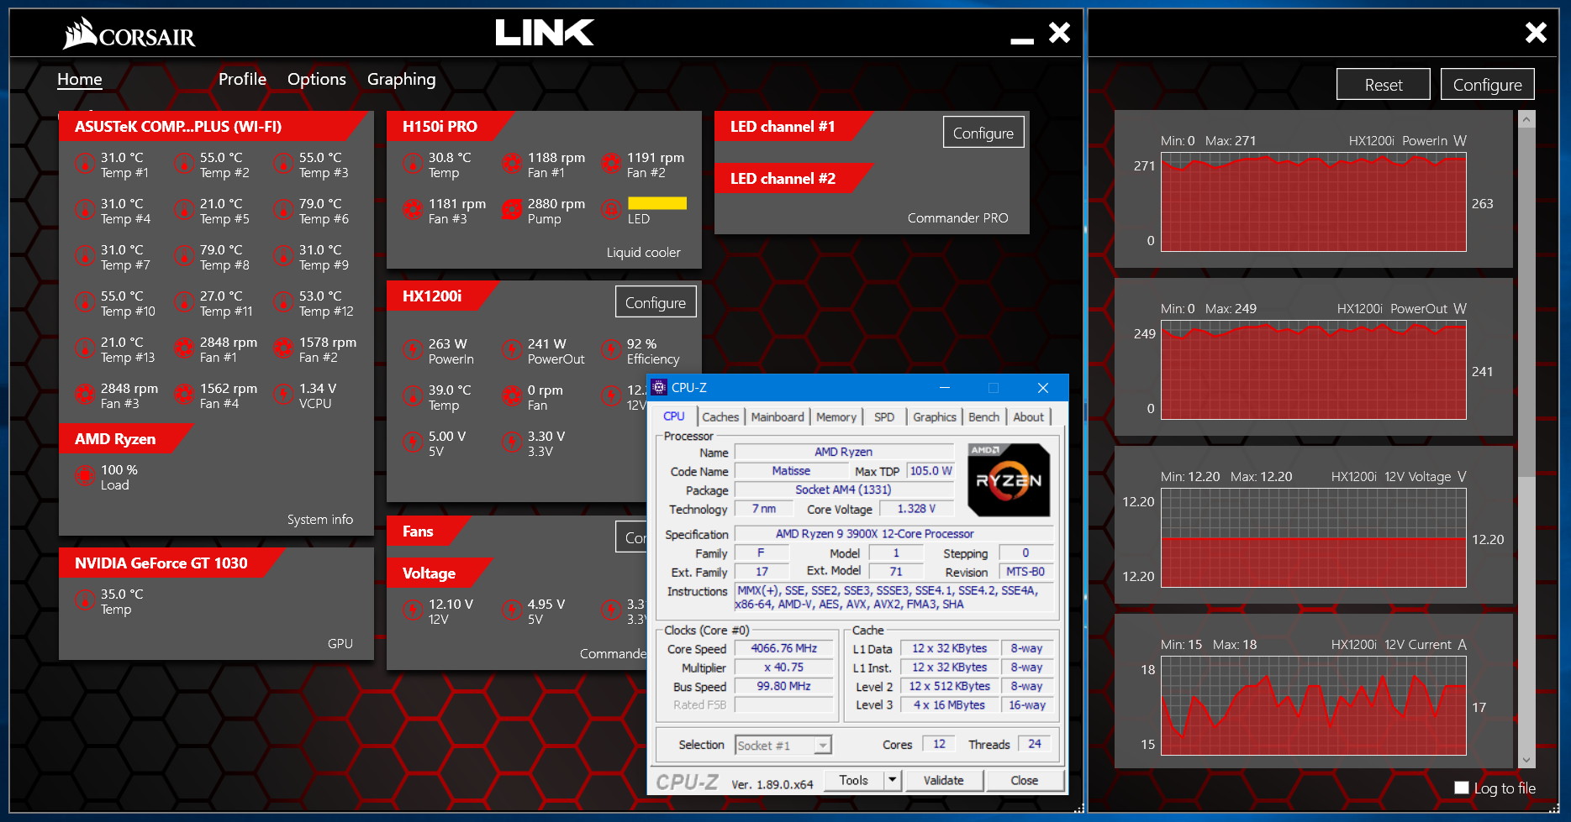Viewport: 1571px width, 822px height.
Task: Click the graph panel scrollbar down arrow
Action: pyautogui.click(x=1527, y=760)
